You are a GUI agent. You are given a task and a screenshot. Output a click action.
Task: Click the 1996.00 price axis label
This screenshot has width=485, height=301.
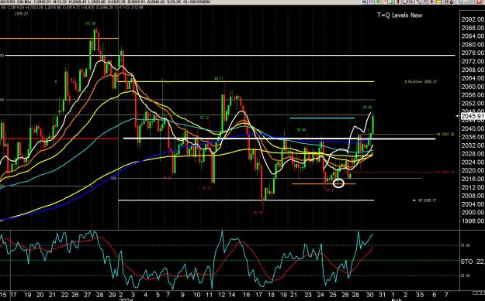coord(473,221)
